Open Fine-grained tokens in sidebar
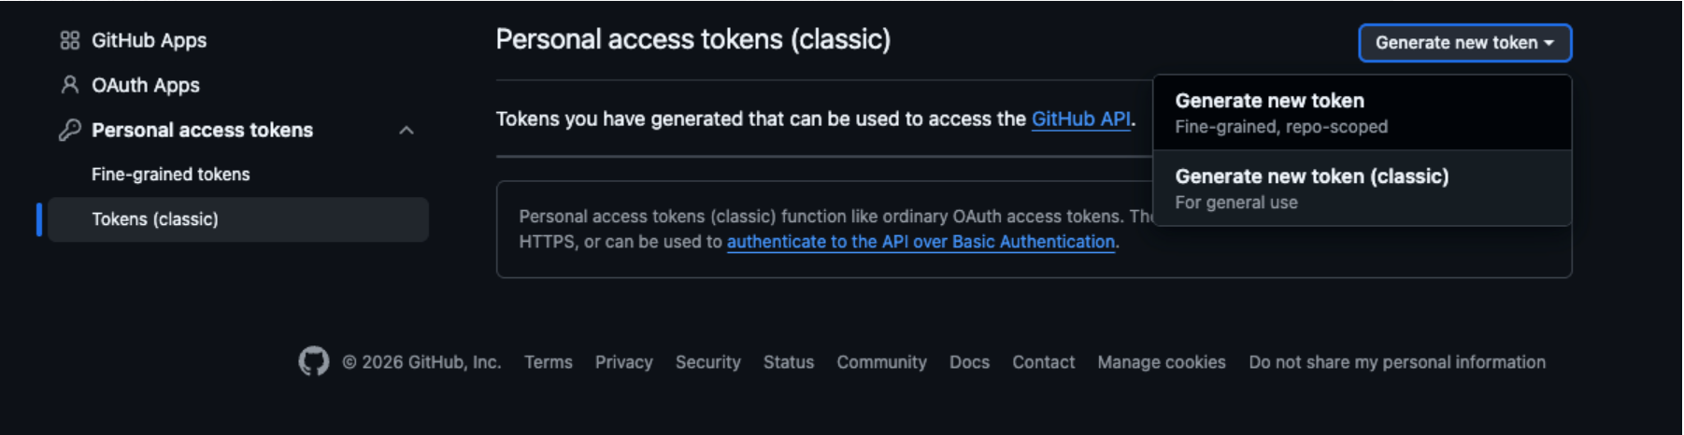The height and width of the screenshot is (435, 1684). (171, 175)
